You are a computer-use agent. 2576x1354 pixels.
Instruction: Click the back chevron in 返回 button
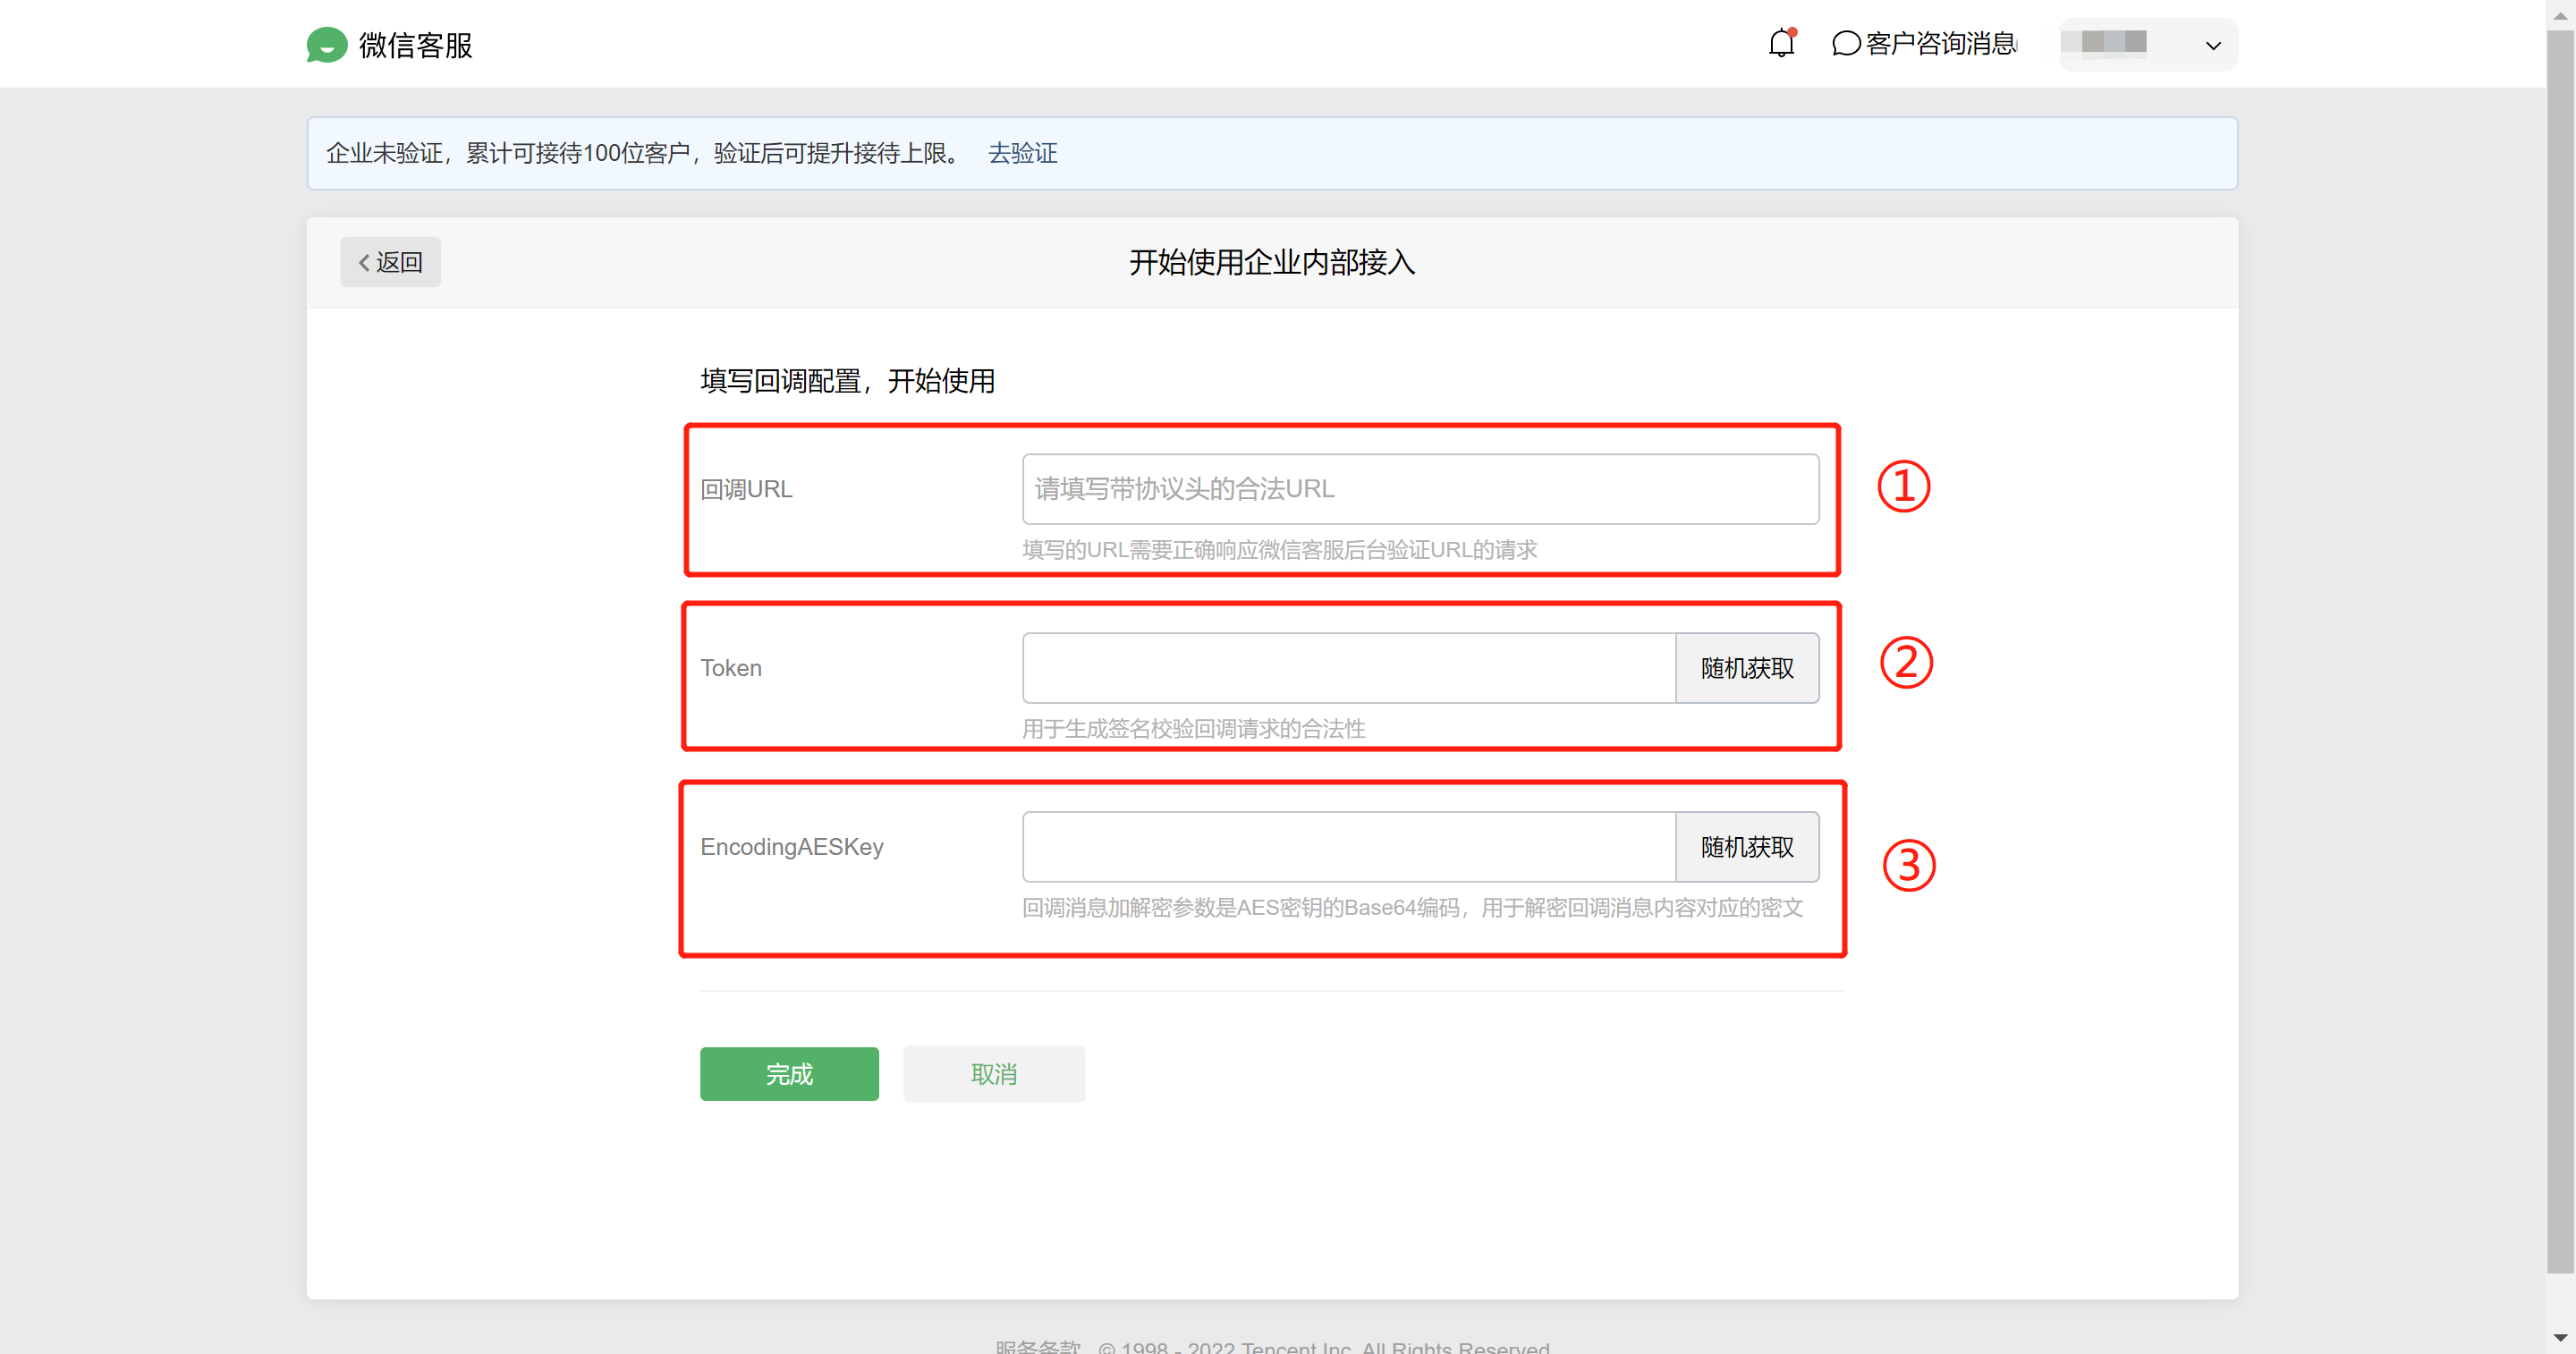tap(364, 263)
